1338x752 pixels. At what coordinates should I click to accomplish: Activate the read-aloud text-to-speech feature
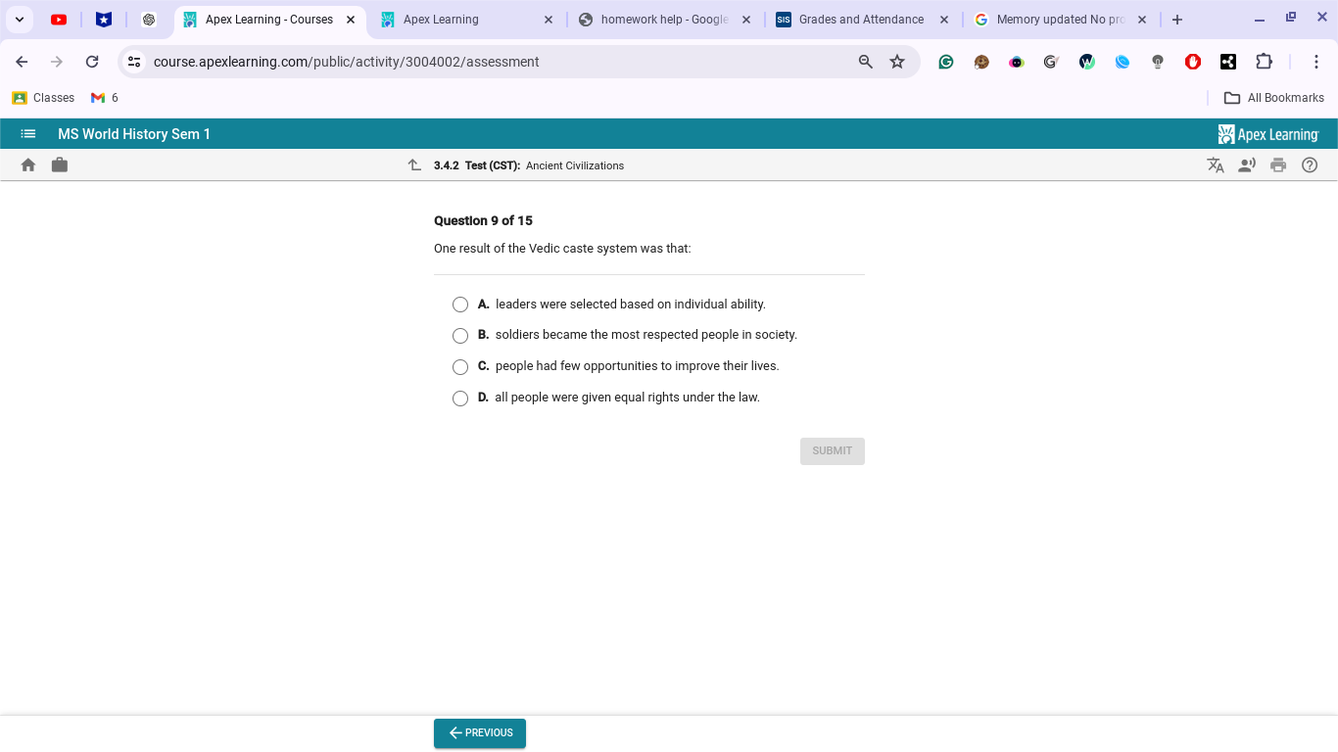tap(1247, 164)
